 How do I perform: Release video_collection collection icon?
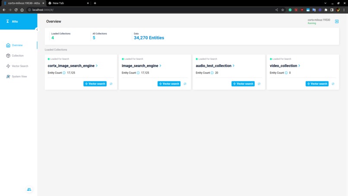pyautogui.click(x=333, y=84)
